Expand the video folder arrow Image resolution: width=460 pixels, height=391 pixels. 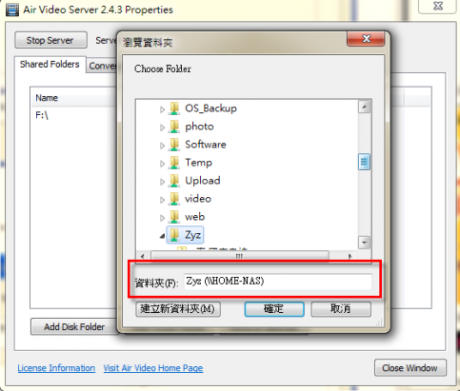tap(162, 200)
